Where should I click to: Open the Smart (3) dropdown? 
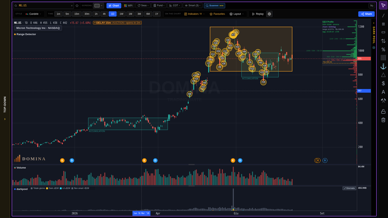192,5
